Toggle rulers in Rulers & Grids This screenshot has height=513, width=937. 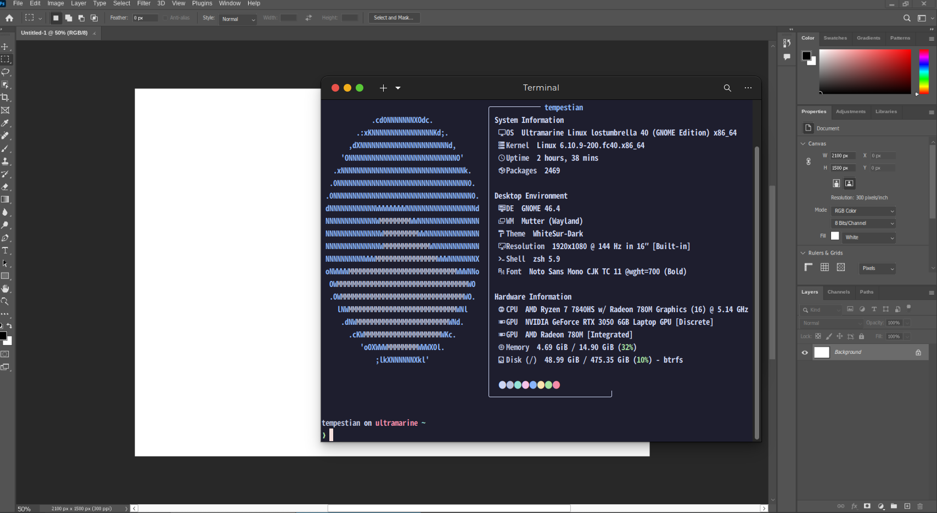pyautogui.click(x=809, y=267)
